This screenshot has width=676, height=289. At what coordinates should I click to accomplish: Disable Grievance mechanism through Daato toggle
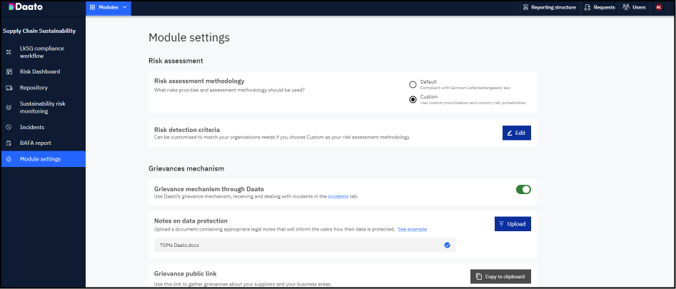[x=523, y=189]
